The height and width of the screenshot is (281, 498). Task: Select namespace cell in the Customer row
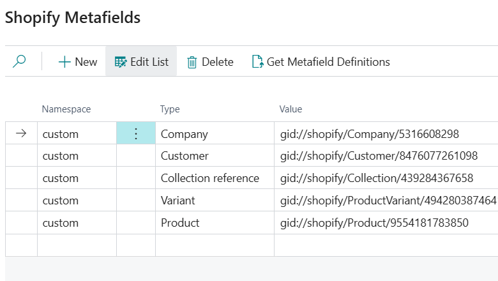pyautogui.click(x=77, y=156)
